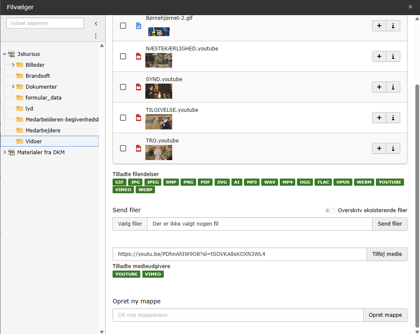Viewport: 420px width, 334px height.
Task: Click the Tilføj medie button
Action: 387,254
